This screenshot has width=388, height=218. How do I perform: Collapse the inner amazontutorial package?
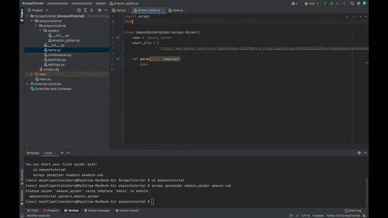pos(36,25)
